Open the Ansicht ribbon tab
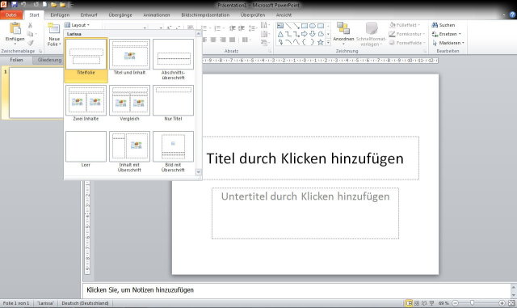This screenshot has width=517, height=308. point(284,15)
